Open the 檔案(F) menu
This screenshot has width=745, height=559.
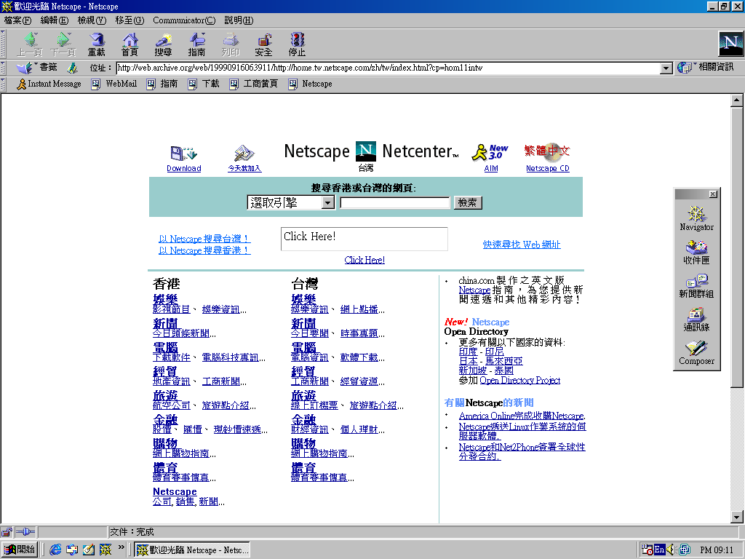click(17, 20)
